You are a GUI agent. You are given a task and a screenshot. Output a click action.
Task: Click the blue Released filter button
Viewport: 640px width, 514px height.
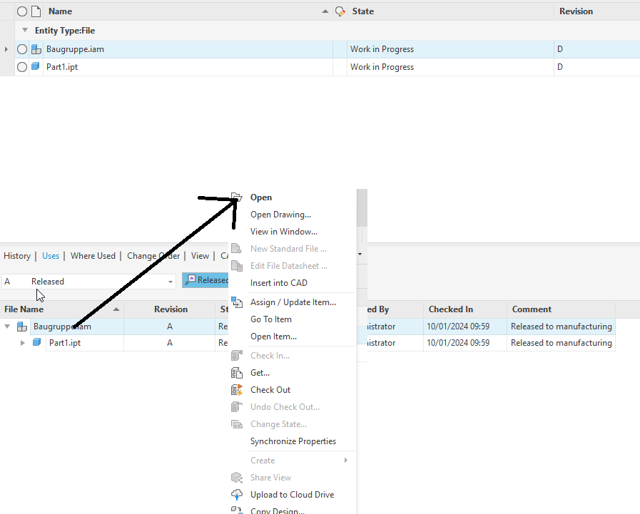click(207, 279)
